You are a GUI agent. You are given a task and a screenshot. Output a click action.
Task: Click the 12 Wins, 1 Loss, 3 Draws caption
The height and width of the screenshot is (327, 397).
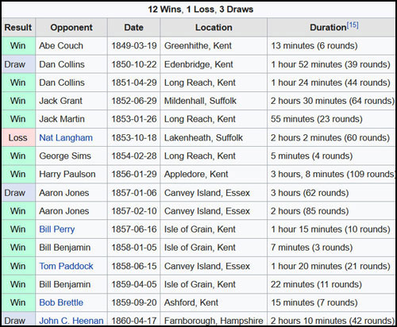pyautogui.click(x=200, y=10)
